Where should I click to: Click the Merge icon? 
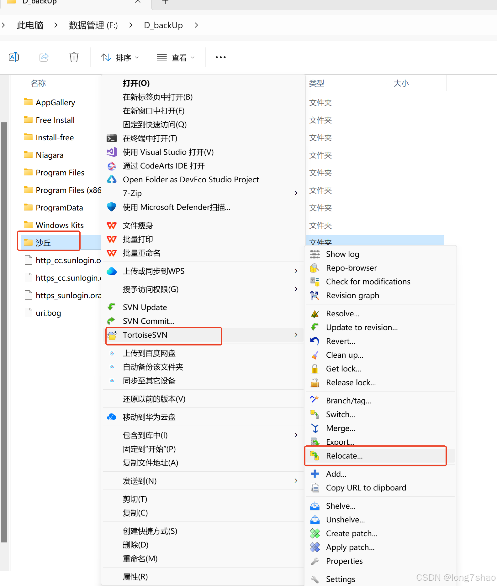click(315, 428)
